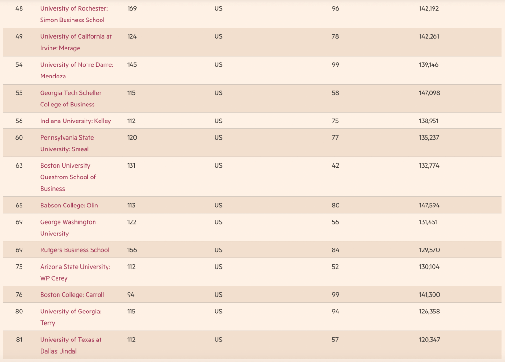Select value 130,104 in Arizona State row
The height and width of the screenshot is (362, 505).
(x=429, y=267)
